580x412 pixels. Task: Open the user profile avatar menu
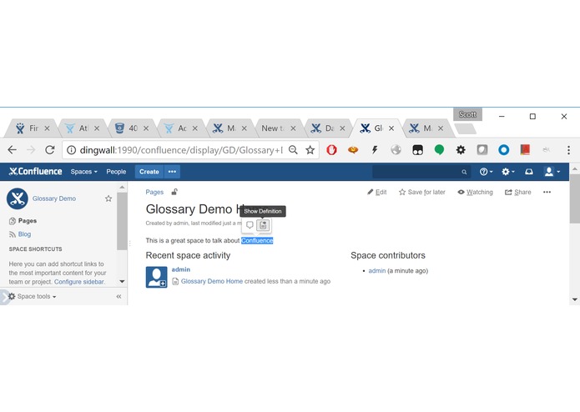552,172
